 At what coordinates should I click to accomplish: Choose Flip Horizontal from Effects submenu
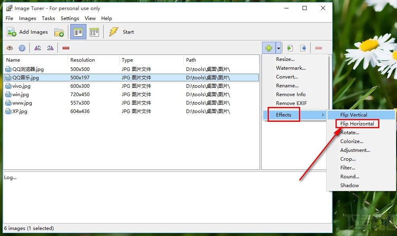pyautogui.click(x=357, y=124)
